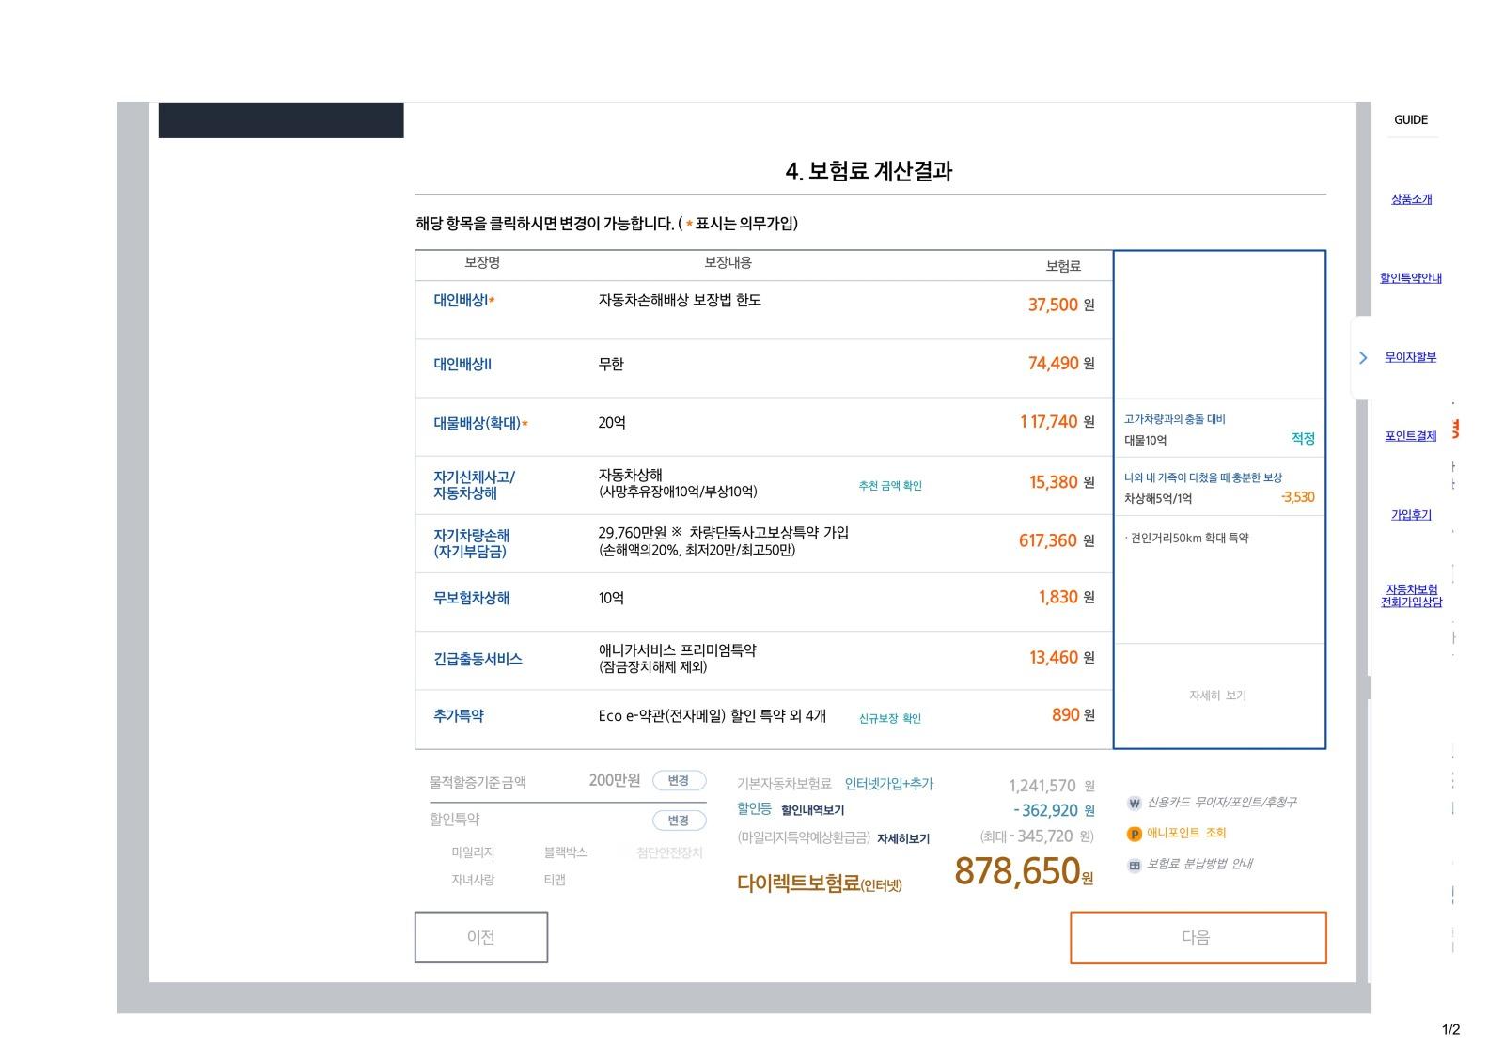Open the 가입후기 sidebar tab

[x=1411, y=513]
